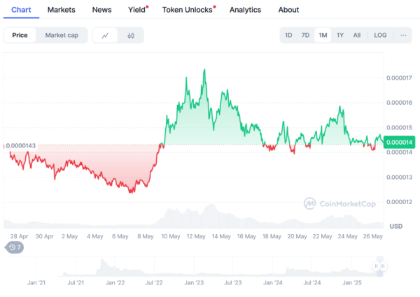Click the 20 May date label

coord(297,237)
